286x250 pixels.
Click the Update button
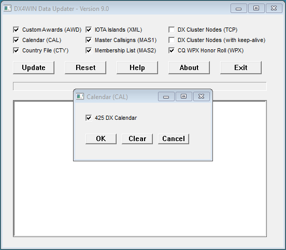tap(34, 67)
